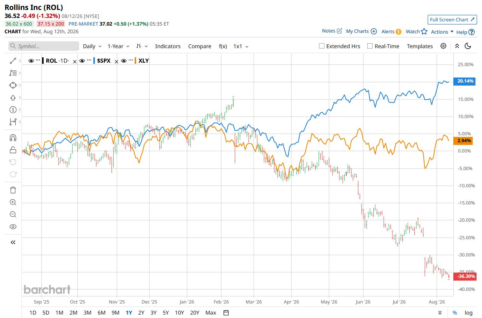This screenshot has height=318, width=482.
Task: Toggle XLY series visibility eye
Action: click(x=124, y=60)
